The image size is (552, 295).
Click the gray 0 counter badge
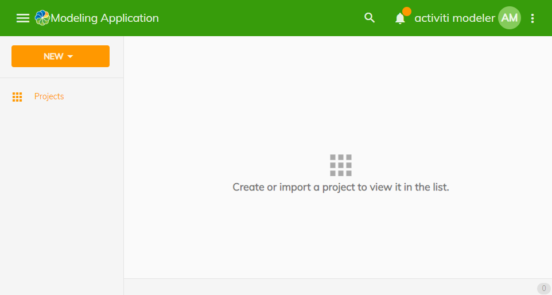click(x=543, y=288)
